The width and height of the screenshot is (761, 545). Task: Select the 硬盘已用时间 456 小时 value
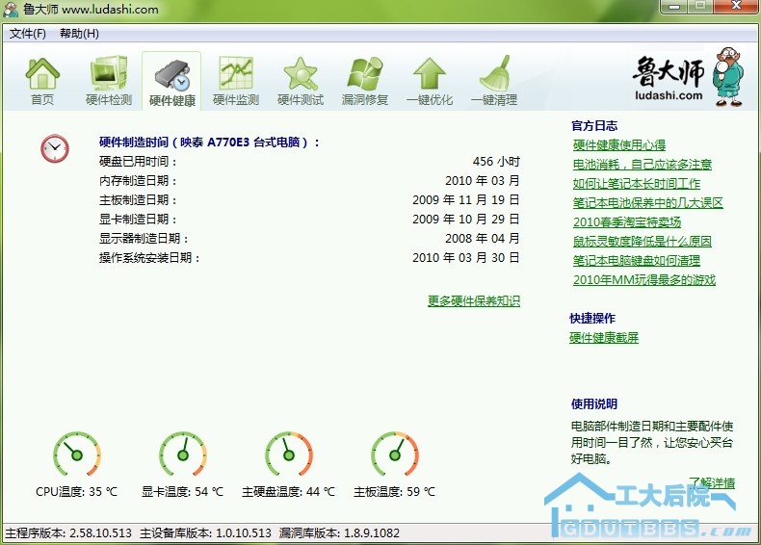point(496,162)
